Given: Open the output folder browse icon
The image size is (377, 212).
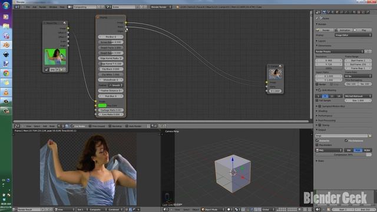Looking at the screenshot, I should (x=370, y=135).
